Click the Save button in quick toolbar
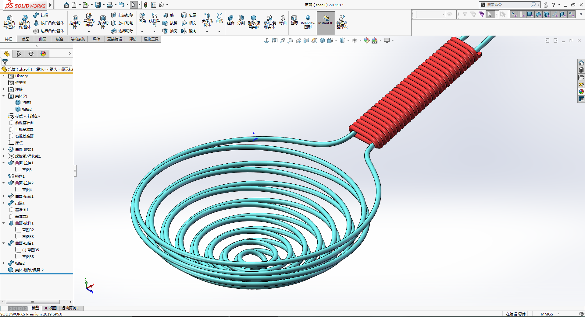585x317 pixels. click(x=98, y=5)
